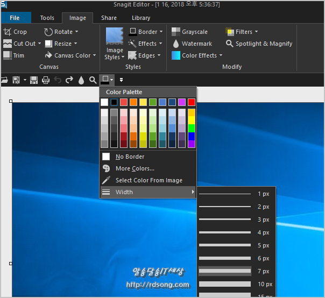The image size is (325, 298).
Task: Pick the white swatch in top palette row
Action: (104, 102)
